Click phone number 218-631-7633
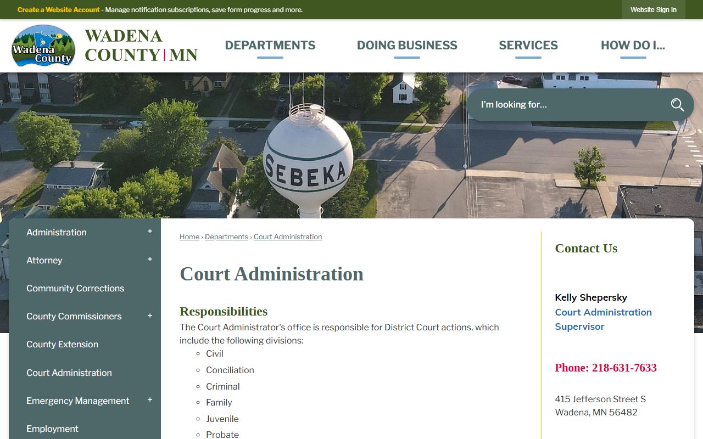 [624, 368]
